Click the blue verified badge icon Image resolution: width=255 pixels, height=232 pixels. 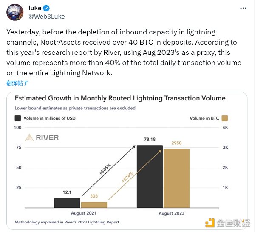(46, 8)
